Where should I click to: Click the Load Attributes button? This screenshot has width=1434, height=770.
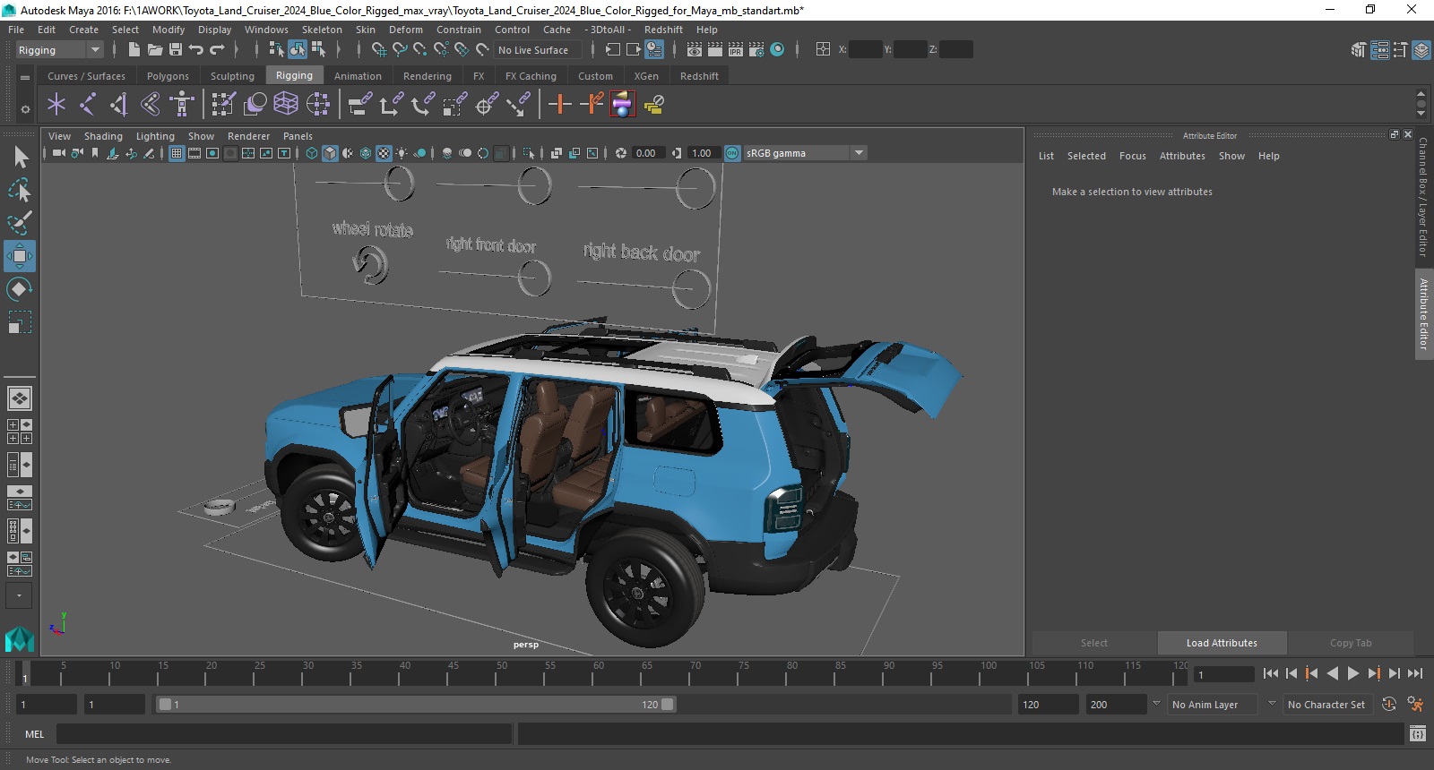click(1222, 643)
